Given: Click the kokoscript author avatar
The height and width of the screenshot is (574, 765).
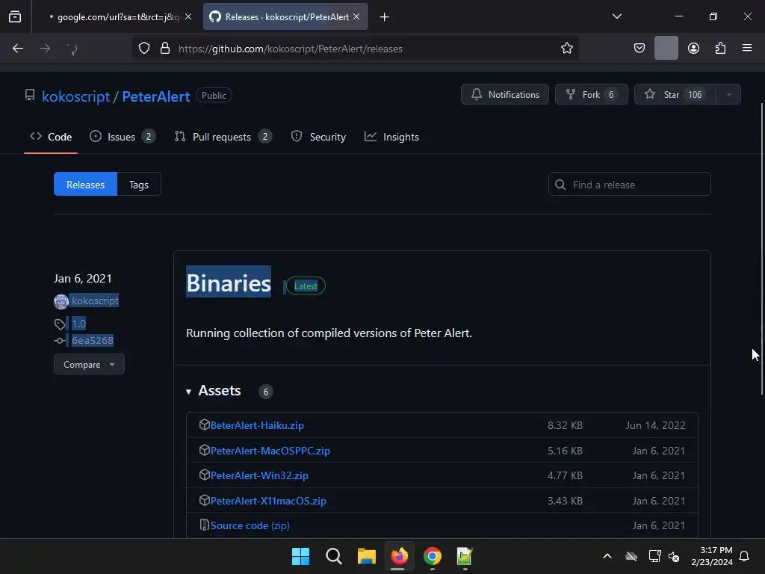Looking at the screenshot, I should tap(61, 301).
